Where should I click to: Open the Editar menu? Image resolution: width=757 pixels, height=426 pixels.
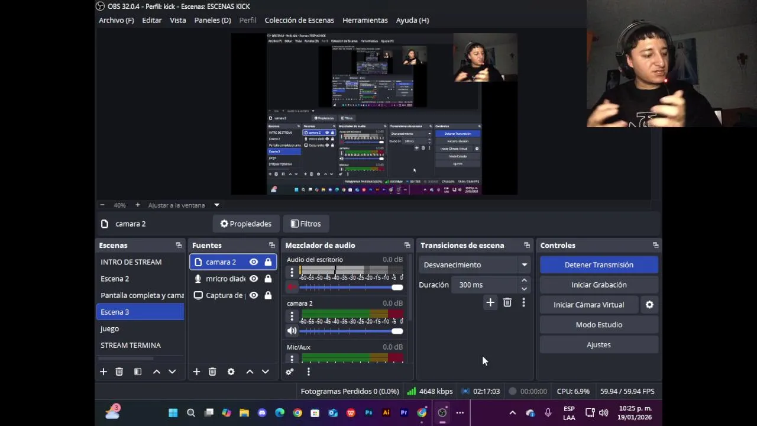[152, 20]
